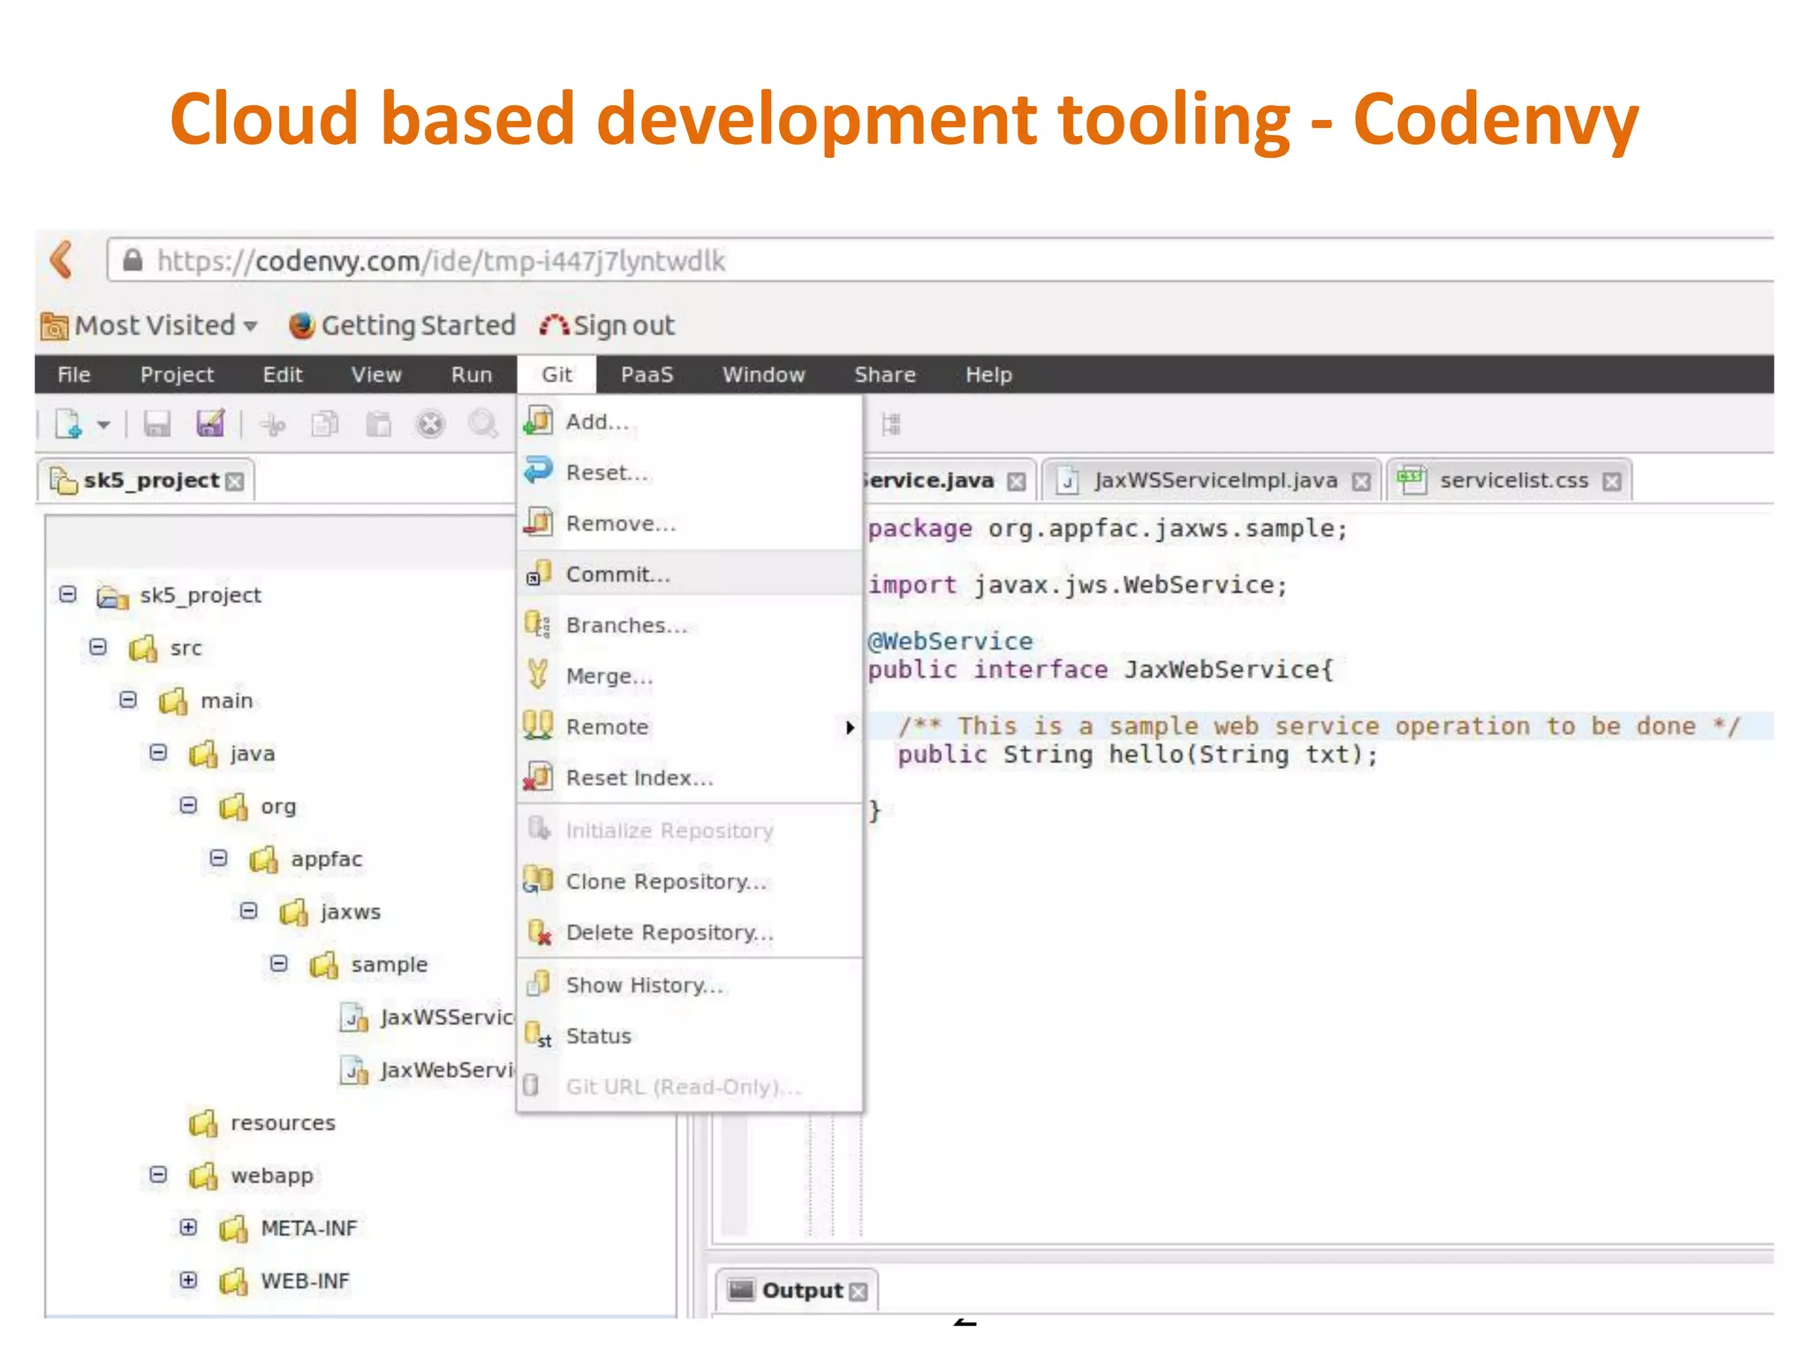Collapse the sk5_project root node
The width and height of the screenshot is (1809, 1356).
pyautogui.click(x=68, y=594)
